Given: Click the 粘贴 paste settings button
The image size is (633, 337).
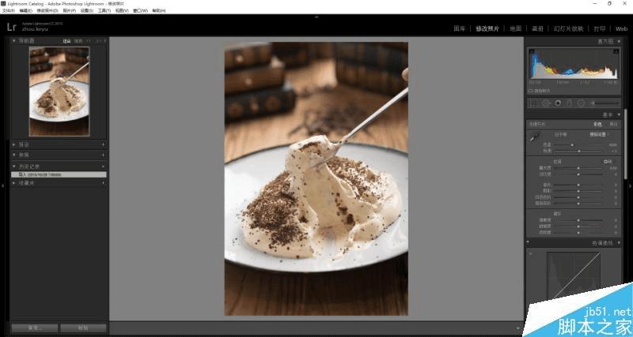Looking at the screenshot, I should 83,328.
